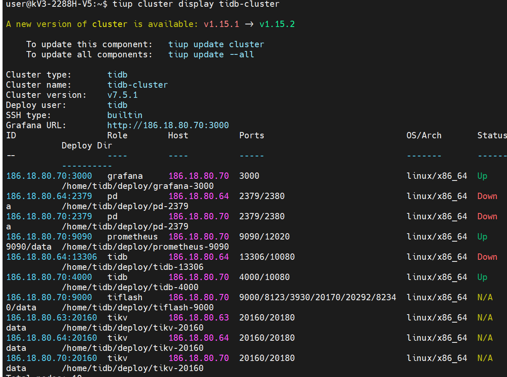Select the SSH type value 'builtin'
This screenshot has width=507, height=377.
125,115
